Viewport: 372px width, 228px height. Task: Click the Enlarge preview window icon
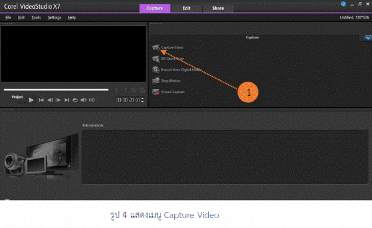tap(142, 90)
